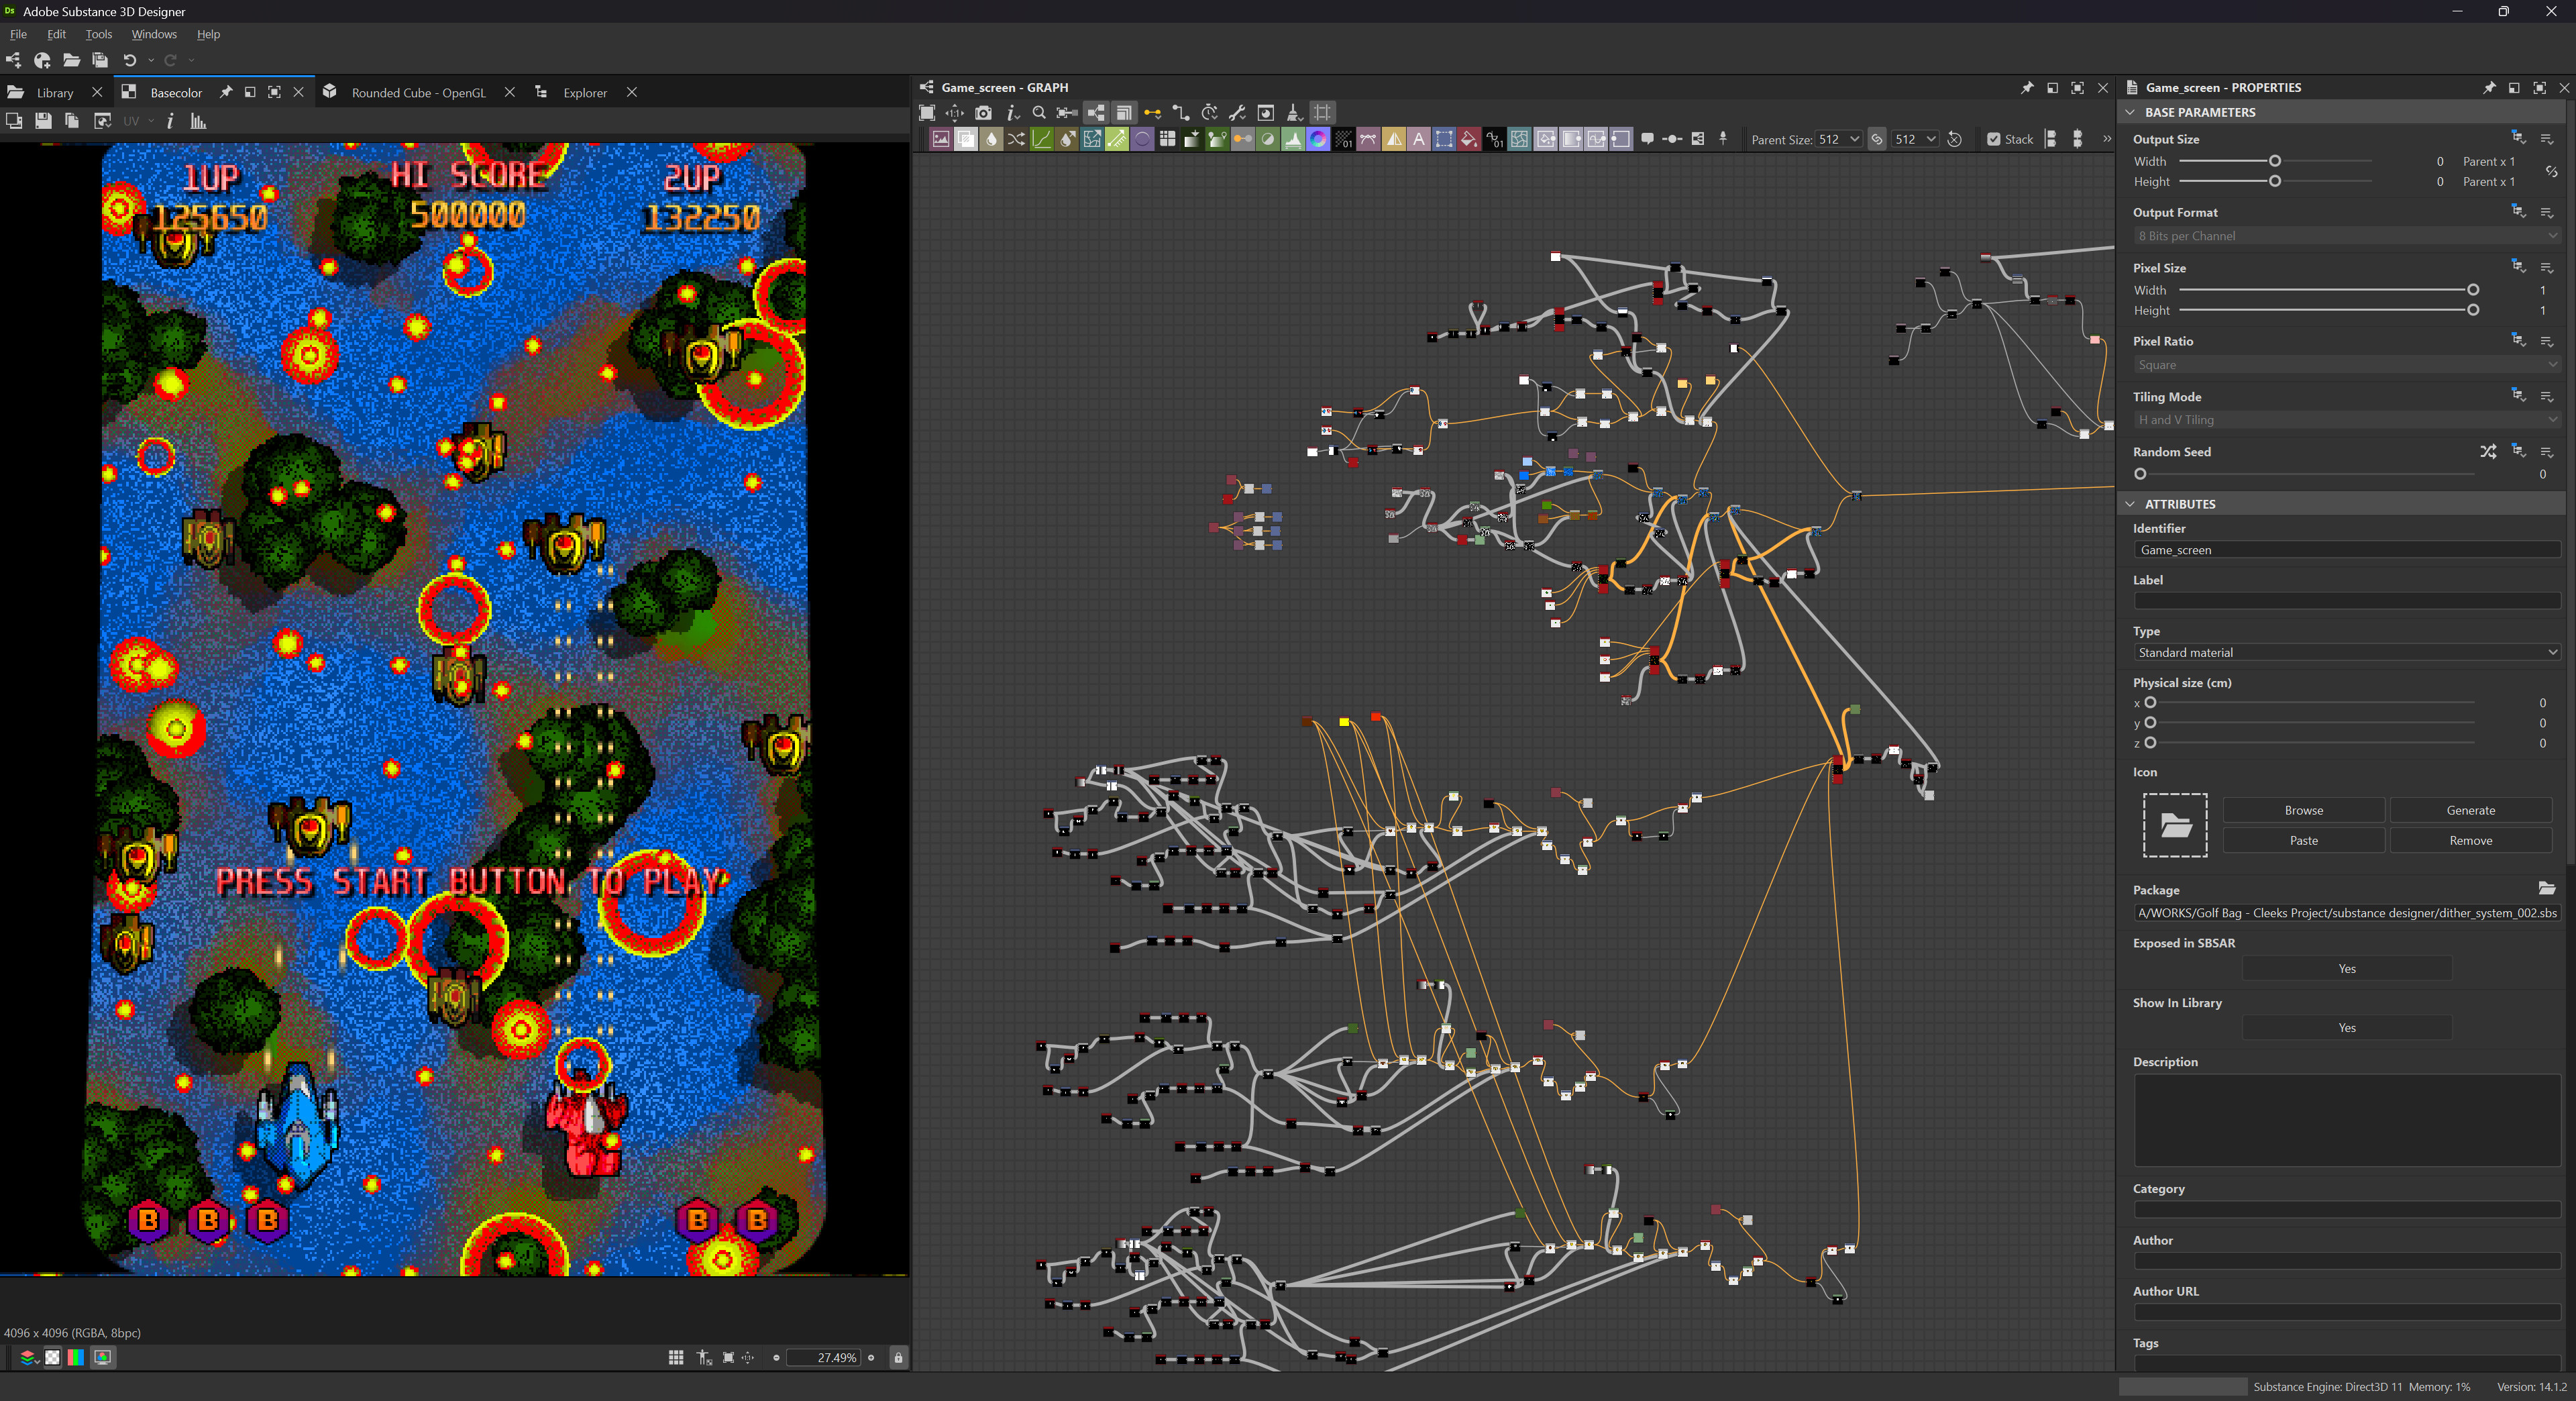2576x1401 pixels.
Task: Toggle the alpha checkerboard background display
Action: [x=52, y=1357]
